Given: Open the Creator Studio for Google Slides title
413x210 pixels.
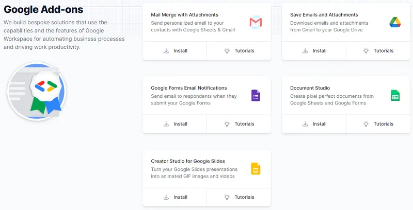Looking at the screenshot, I should [x=188, y=161].
